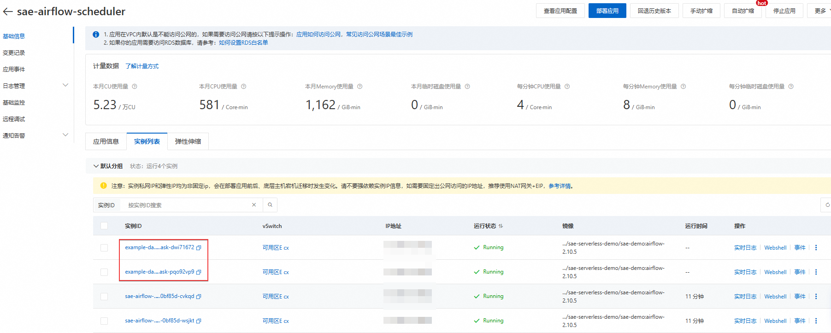
Task: Click the 查看应用配置 button
Action: pyautogui.click(x=560, y=11)
